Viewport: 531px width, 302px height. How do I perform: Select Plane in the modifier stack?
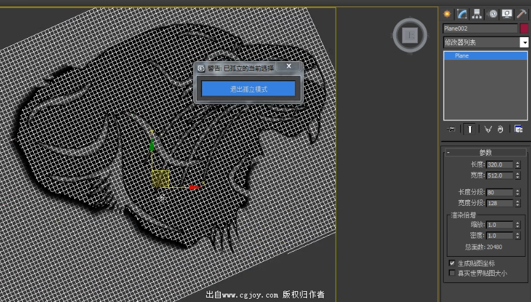click(462, 56)
